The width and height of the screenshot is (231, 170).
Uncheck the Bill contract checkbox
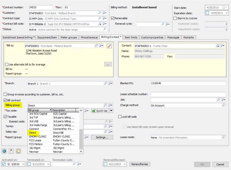[5, 100]
